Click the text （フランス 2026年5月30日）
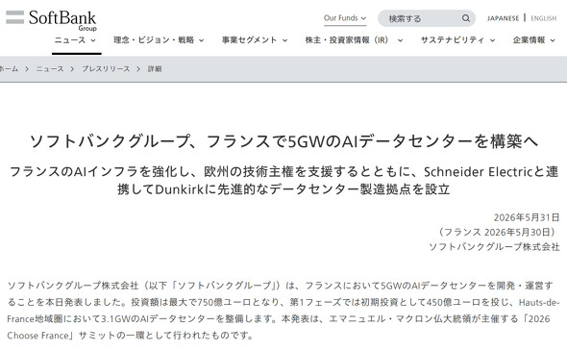 tap(497, 232)
